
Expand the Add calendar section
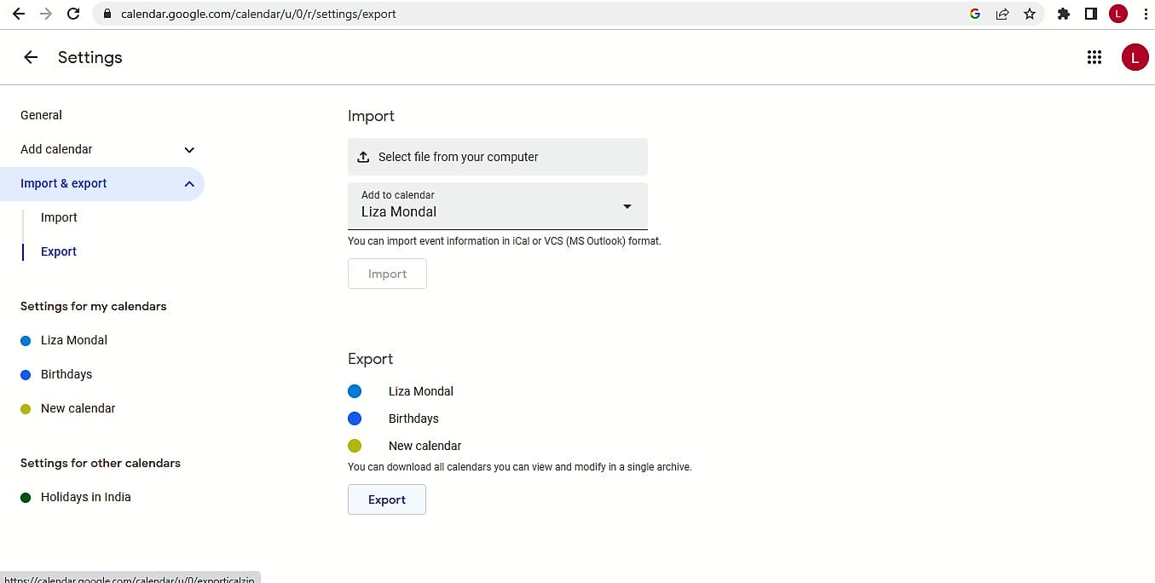point(188,149)
